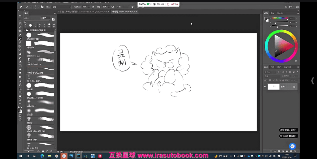The width and height of the screenshot is (317, 159).
Task: Click the hue slider in Color panel
Action: (280, 18)
